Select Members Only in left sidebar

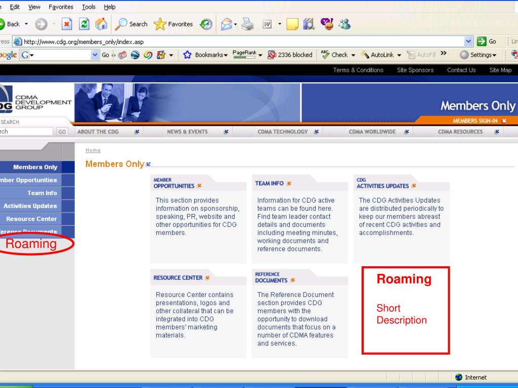pyautogui.click(x=35, y=167)
